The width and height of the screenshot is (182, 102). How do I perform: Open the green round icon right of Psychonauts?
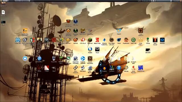tap(133, 40)
